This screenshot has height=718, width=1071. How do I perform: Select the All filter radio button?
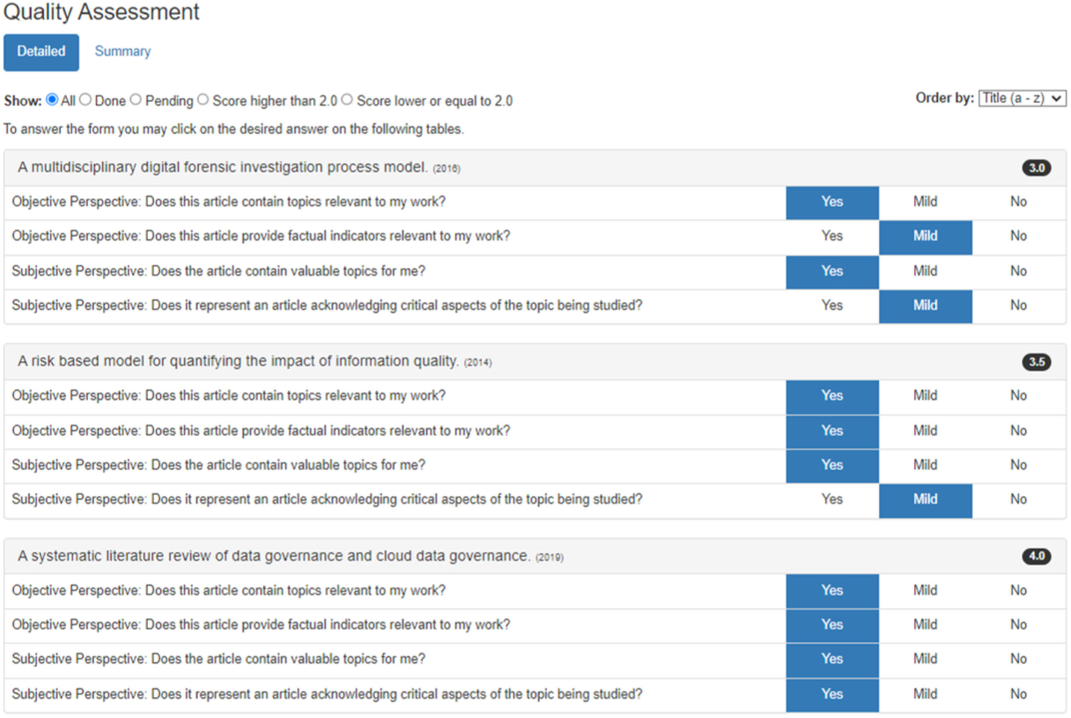coord(53,99)
